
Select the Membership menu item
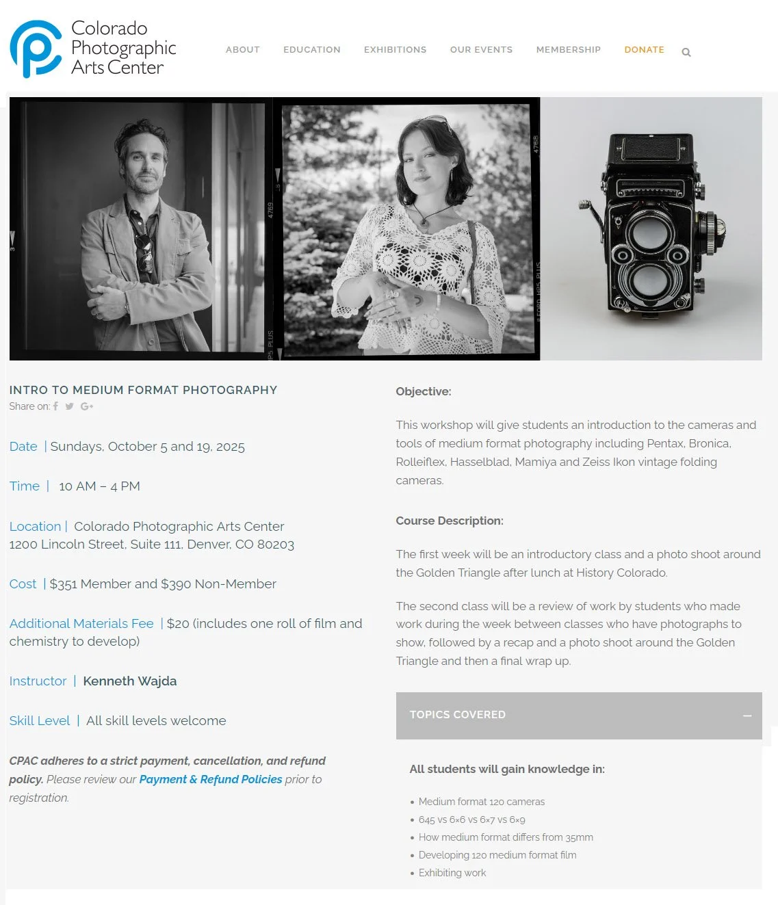(x=569, y=50)
